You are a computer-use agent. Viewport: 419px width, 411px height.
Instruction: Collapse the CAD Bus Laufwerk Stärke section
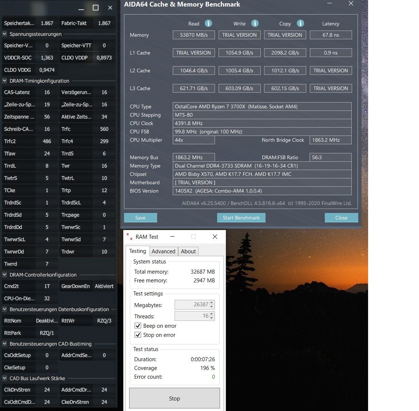point(4,378)
